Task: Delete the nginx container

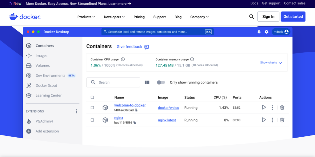Action: (x=282, y=120)
